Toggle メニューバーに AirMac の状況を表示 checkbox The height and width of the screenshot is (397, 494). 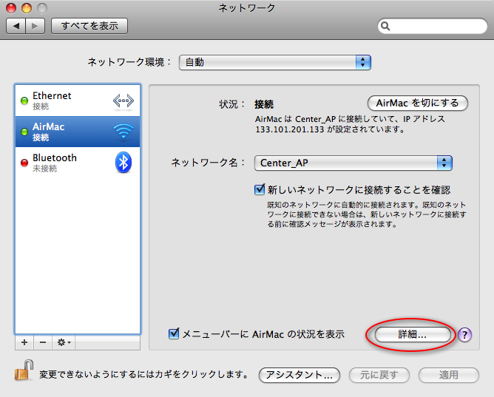pyautogui.click(x=174, y=333)
